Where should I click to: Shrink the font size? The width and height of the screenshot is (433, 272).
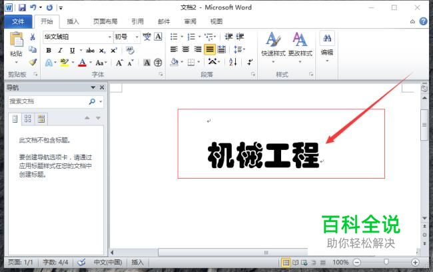point(131,63)
